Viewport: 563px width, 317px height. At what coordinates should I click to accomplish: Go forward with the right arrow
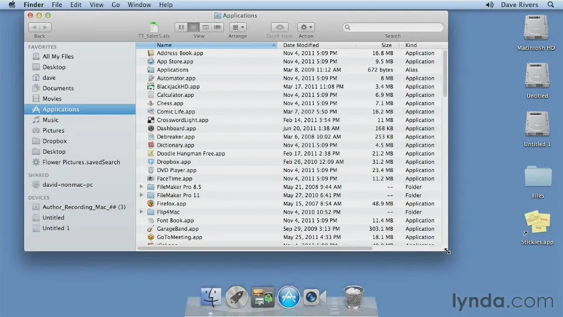pos(45,28)
